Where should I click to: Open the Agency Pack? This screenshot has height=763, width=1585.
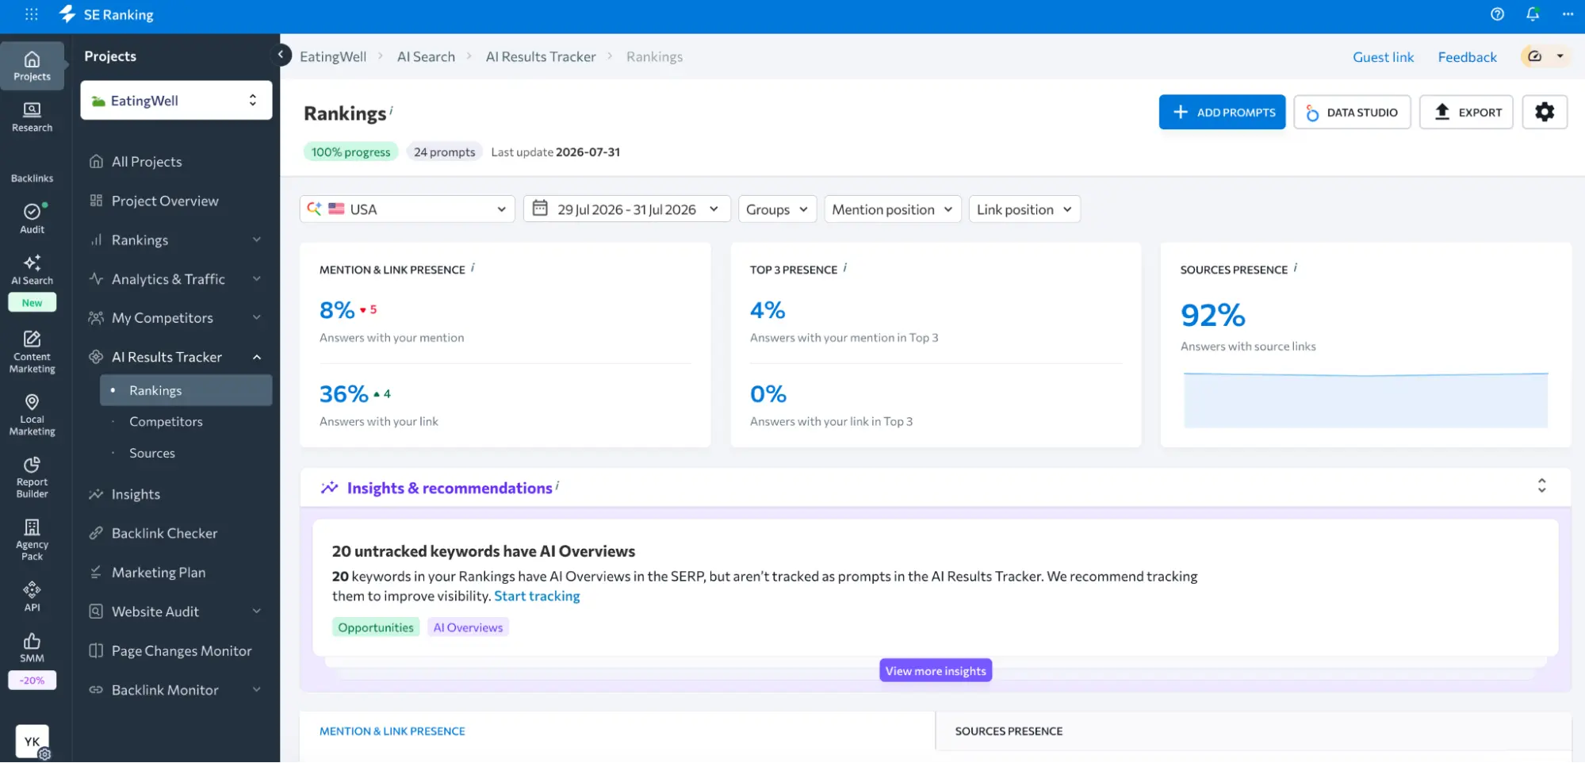(32, 540)
